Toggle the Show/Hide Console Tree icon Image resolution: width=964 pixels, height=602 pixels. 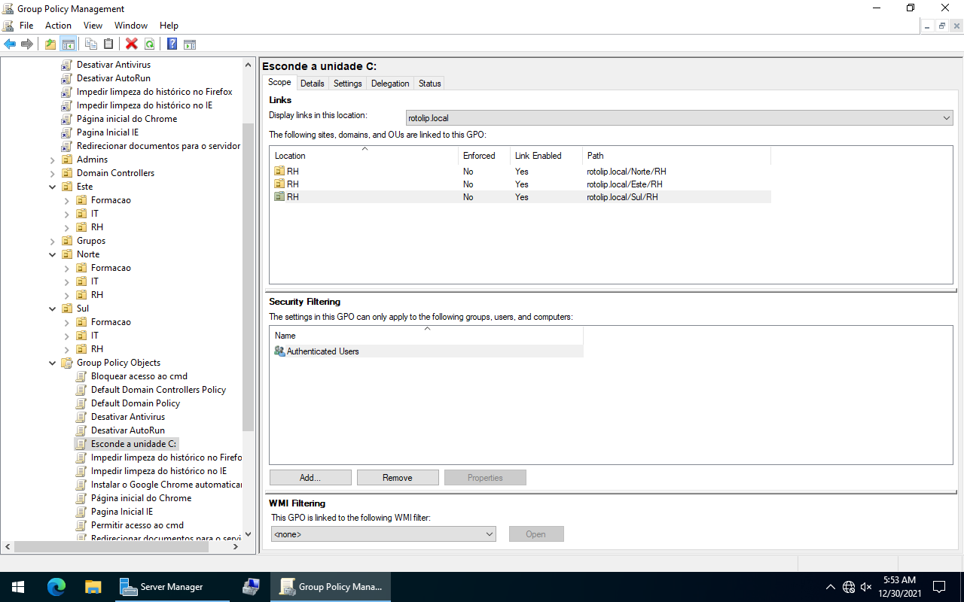click(69, 44)
